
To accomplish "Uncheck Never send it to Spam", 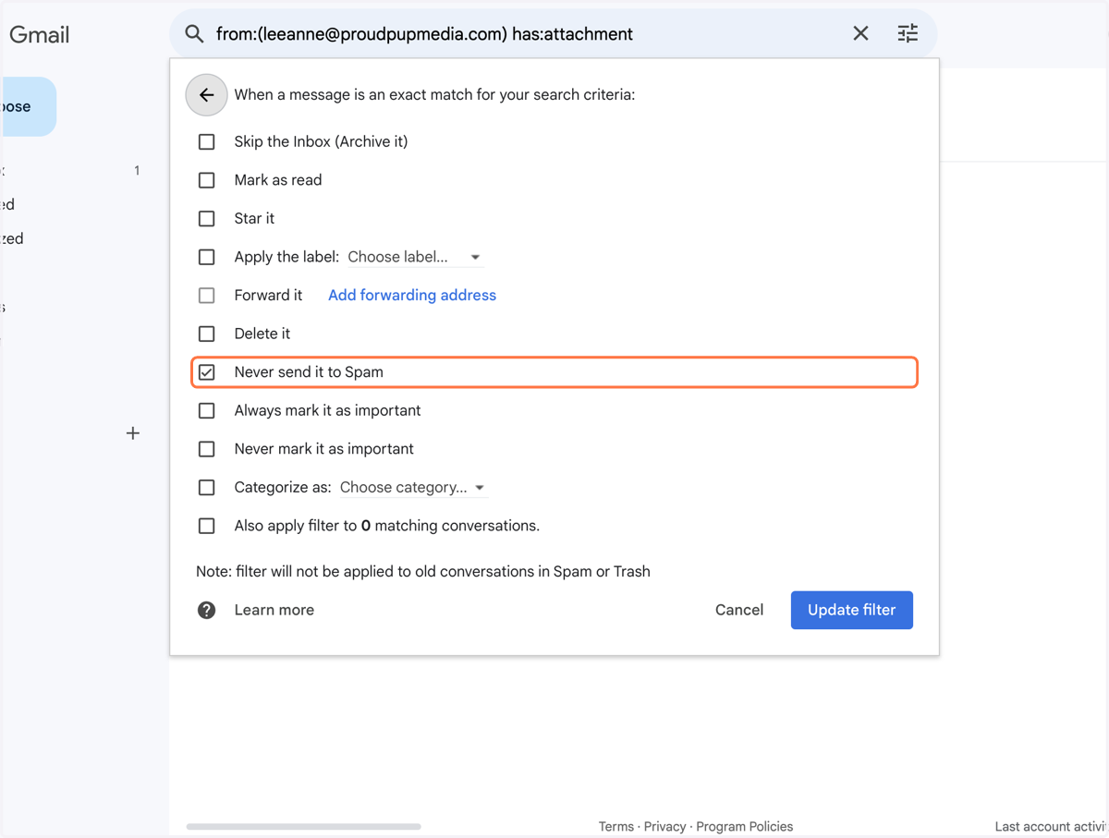I will [x=207, y=372].
